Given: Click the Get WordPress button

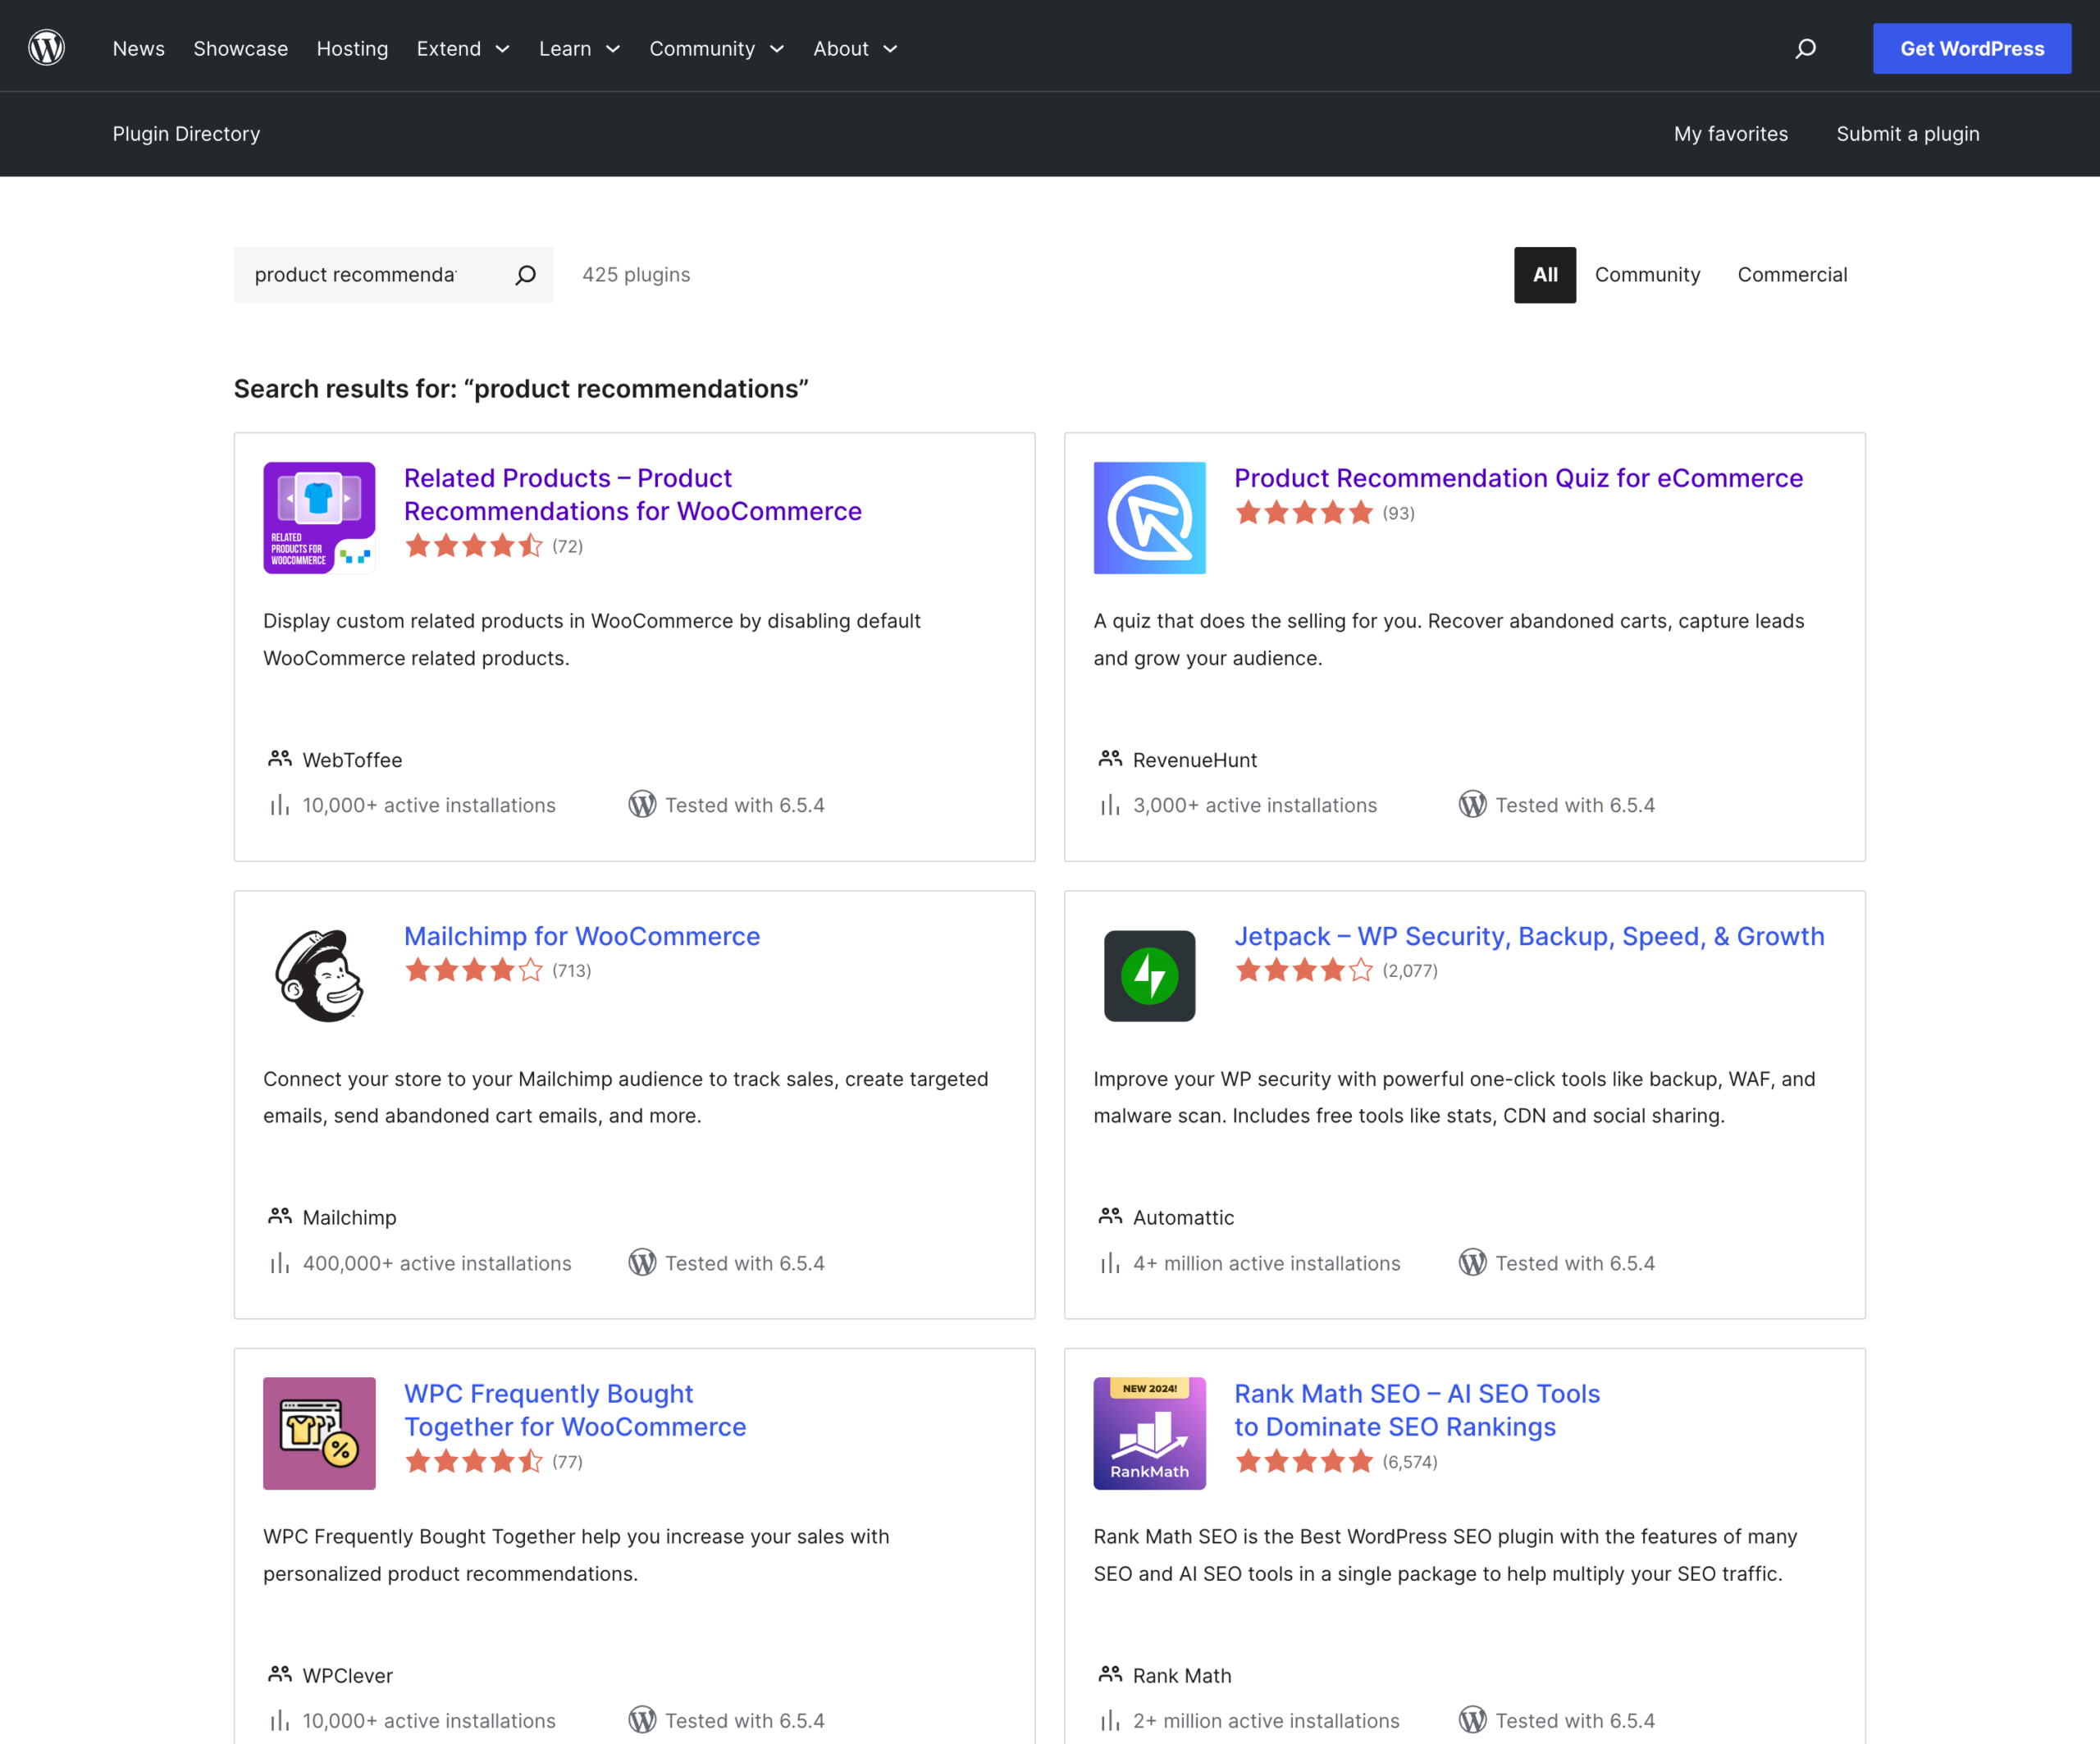Looking at the screenshot, I should coord(1971,47).
